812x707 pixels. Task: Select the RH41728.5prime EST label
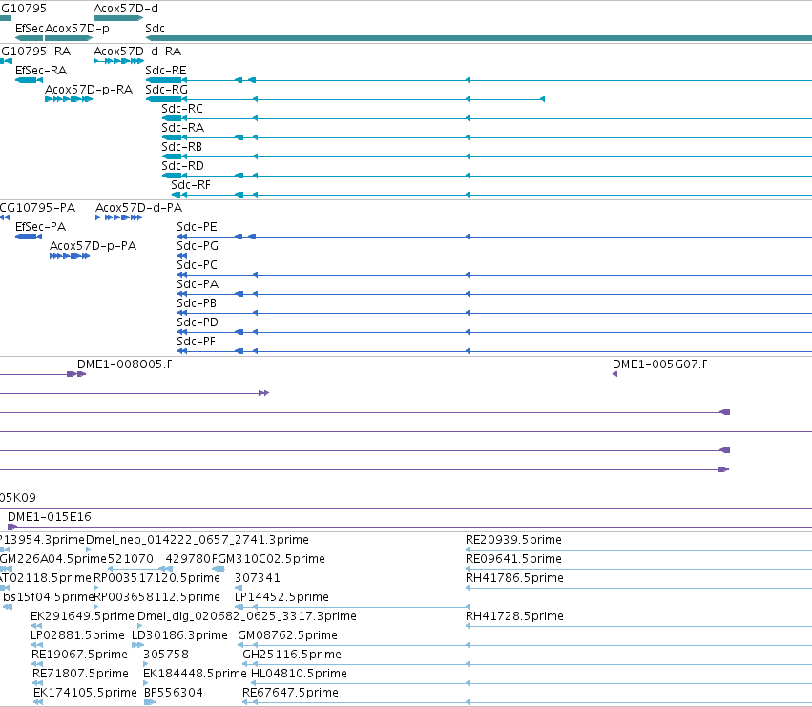click(x=514, y=616)
